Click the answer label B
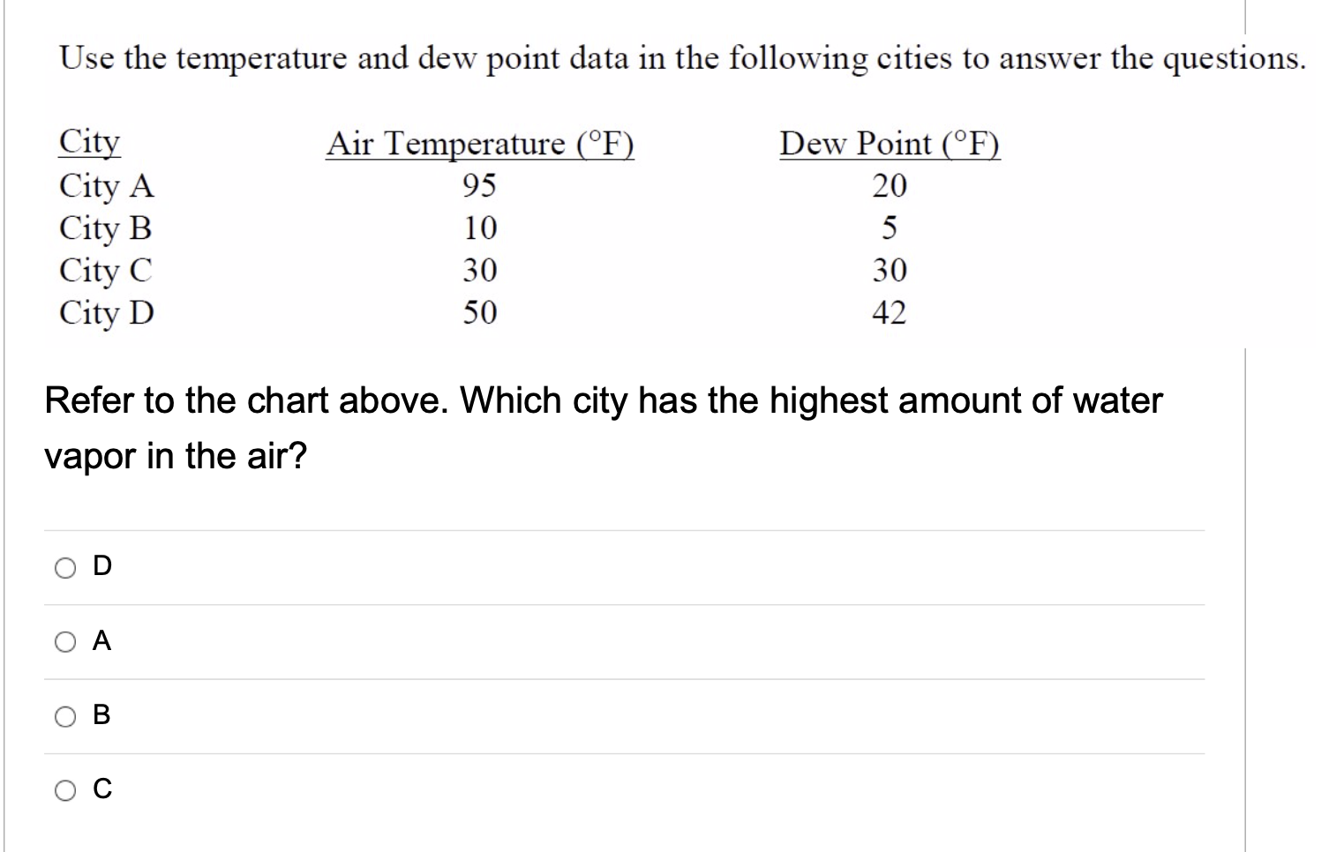Image resolution: width=1329 pixels, height=852 pixels. coord(101,715)
